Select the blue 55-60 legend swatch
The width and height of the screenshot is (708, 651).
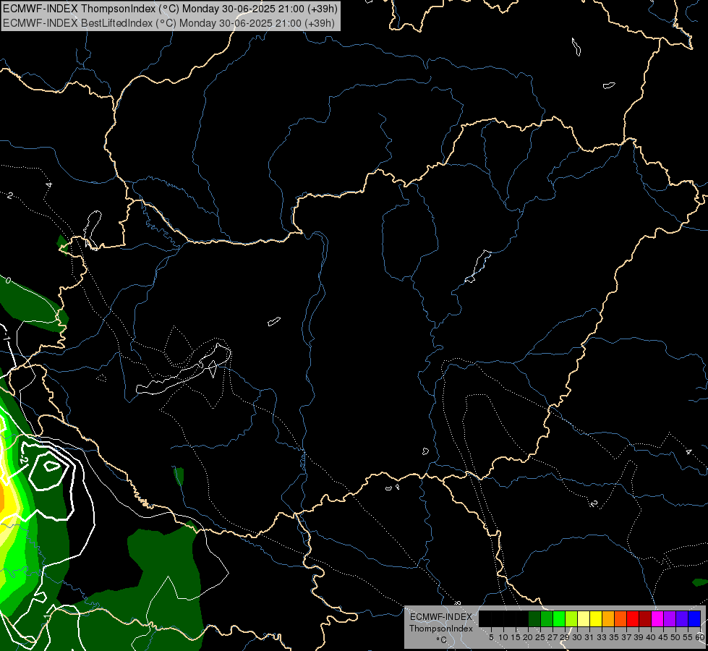[694, 618]
